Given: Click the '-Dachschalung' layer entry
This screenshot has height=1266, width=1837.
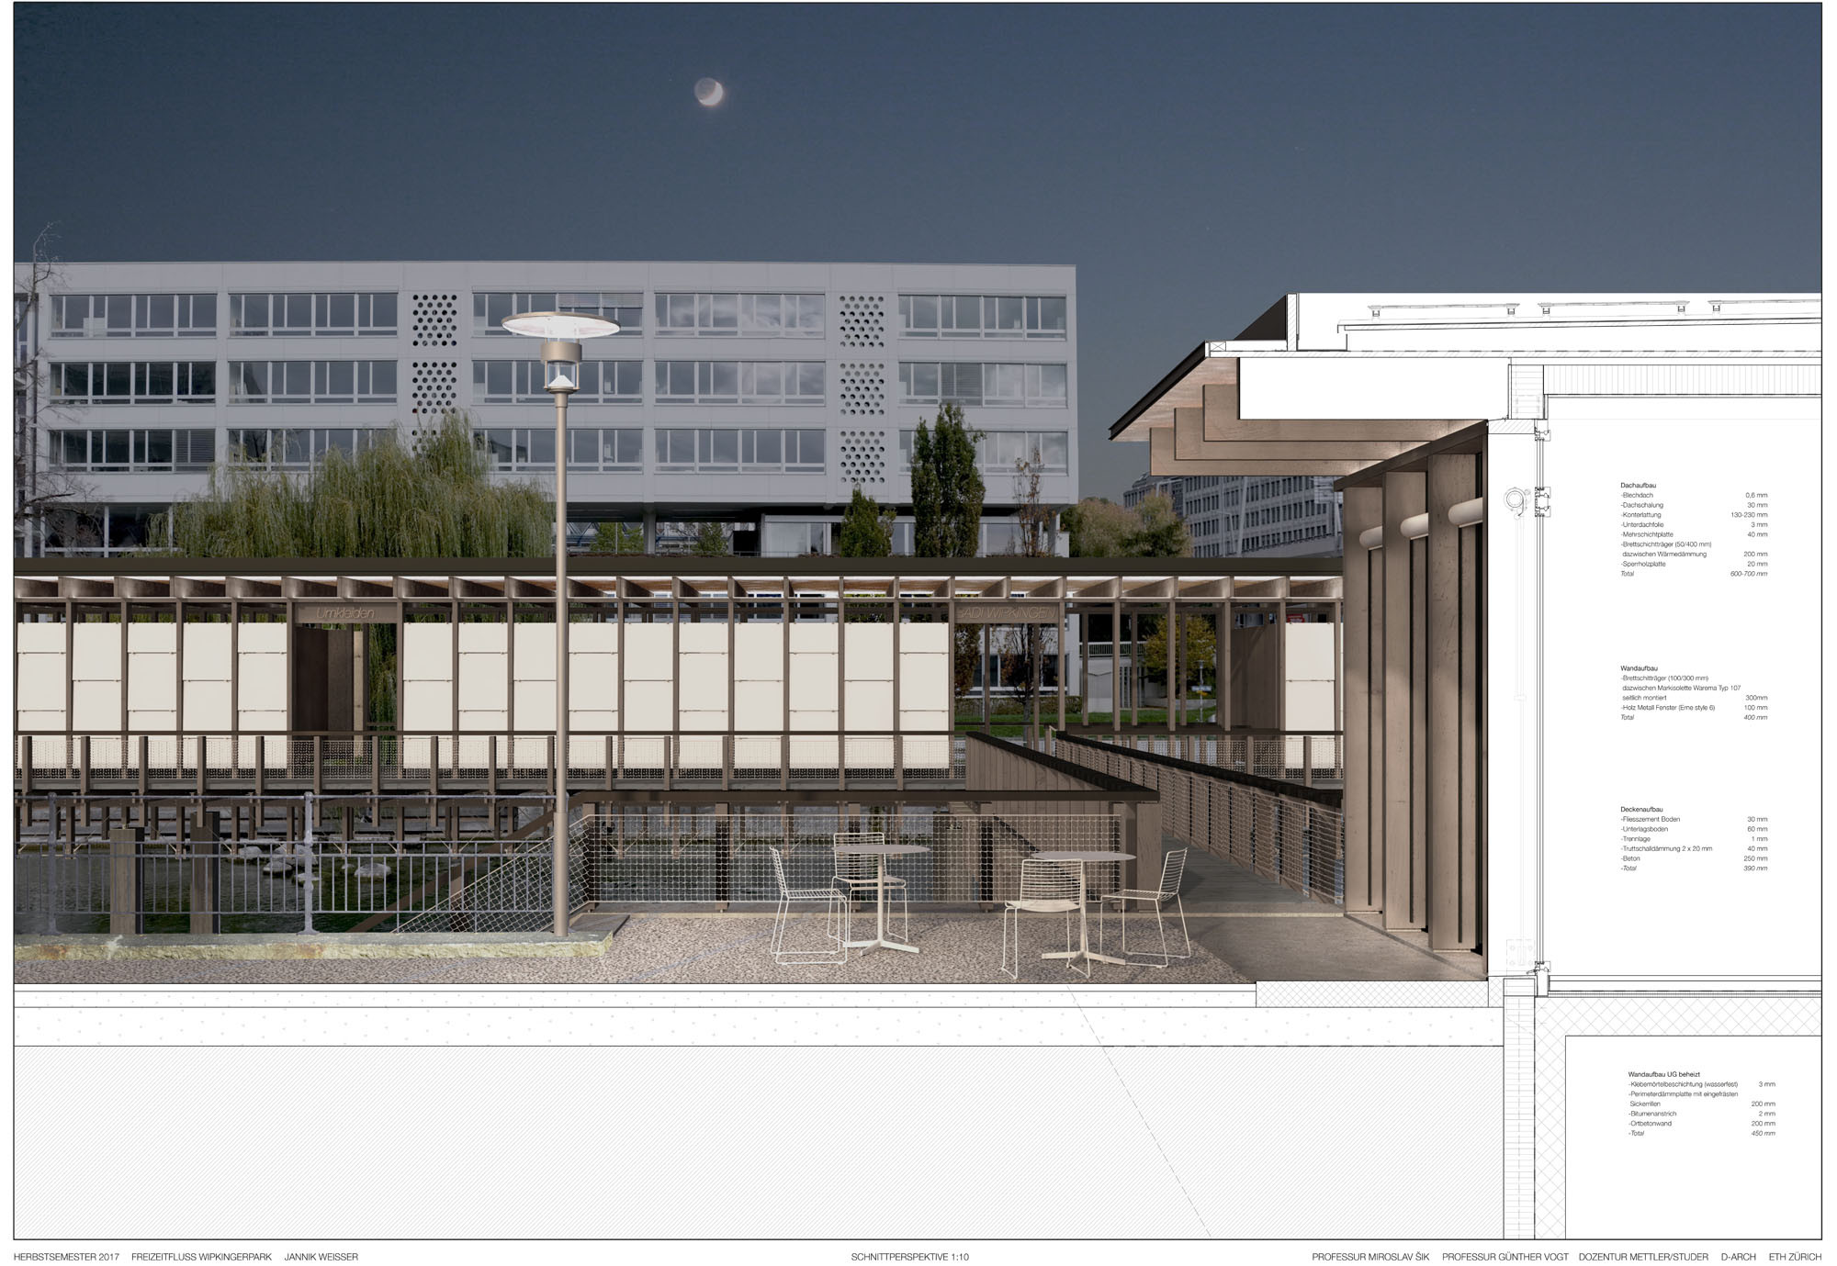Looking at the screenshot, I should [x=1641, y=505].
